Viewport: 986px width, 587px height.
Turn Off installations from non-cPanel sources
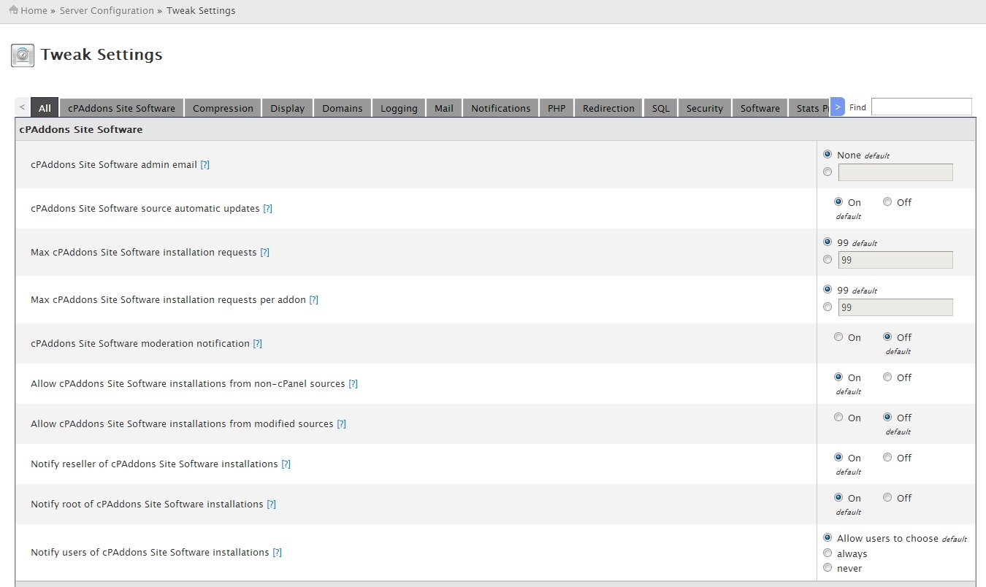887,377
